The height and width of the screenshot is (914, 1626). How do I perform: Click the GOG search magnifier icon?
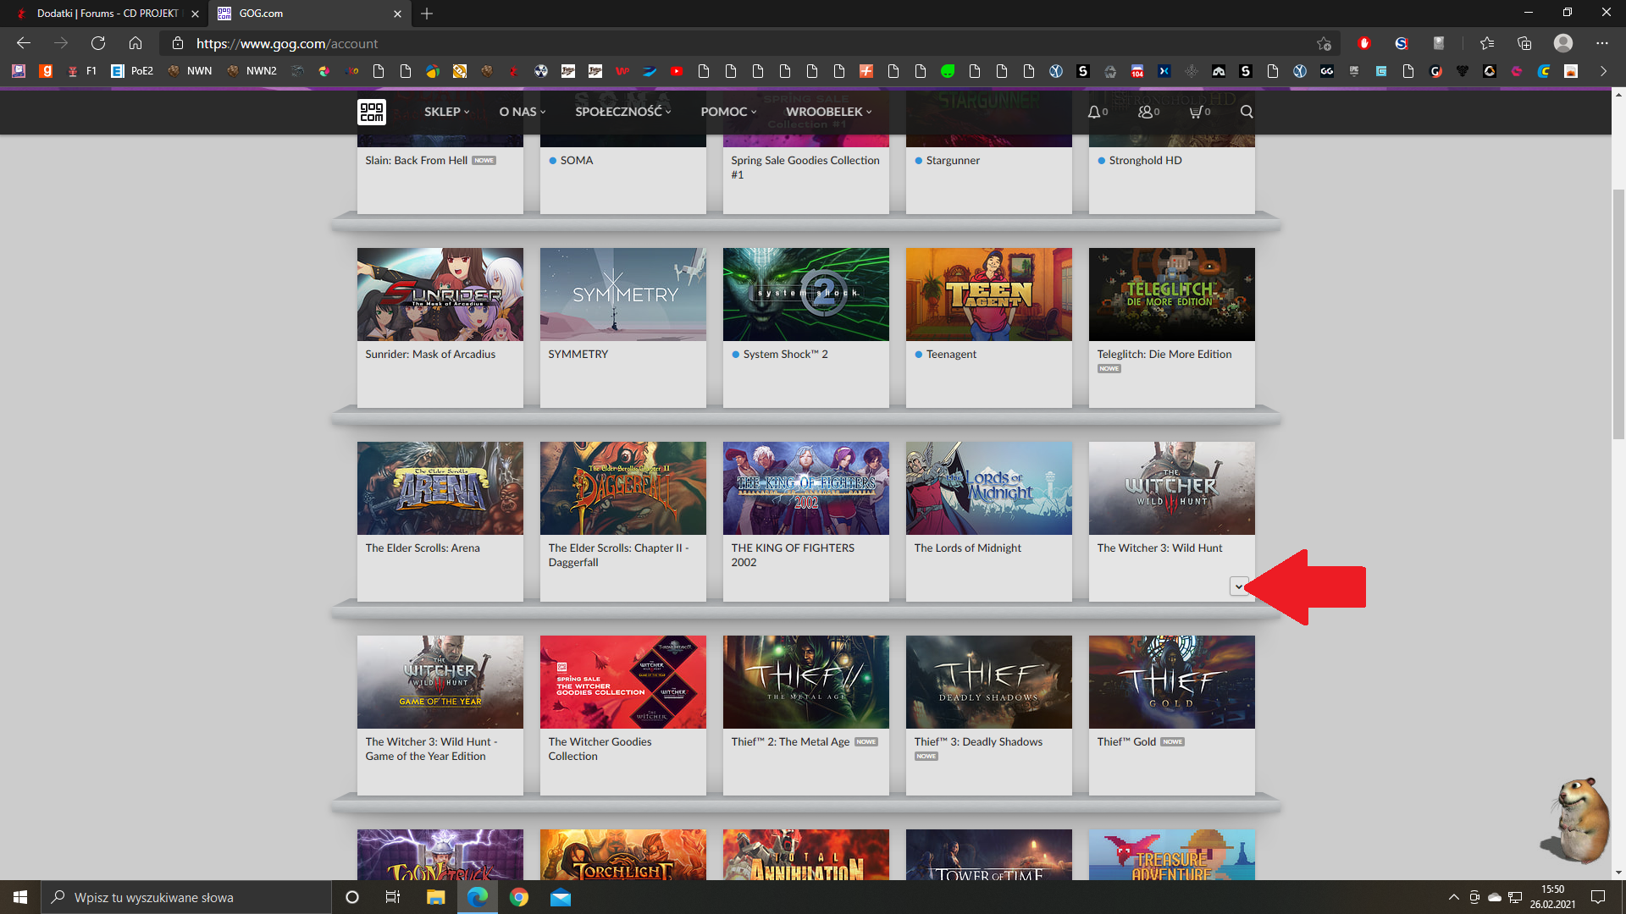click(x=1247, y=112)
